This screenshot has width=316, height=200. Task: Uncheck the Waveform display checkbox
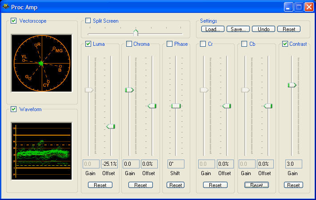point(14,109)
